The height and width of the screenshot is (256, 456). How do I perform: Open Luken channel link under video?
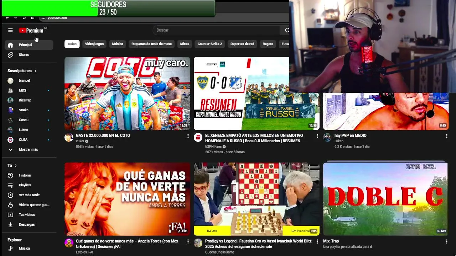coord(339,141)
